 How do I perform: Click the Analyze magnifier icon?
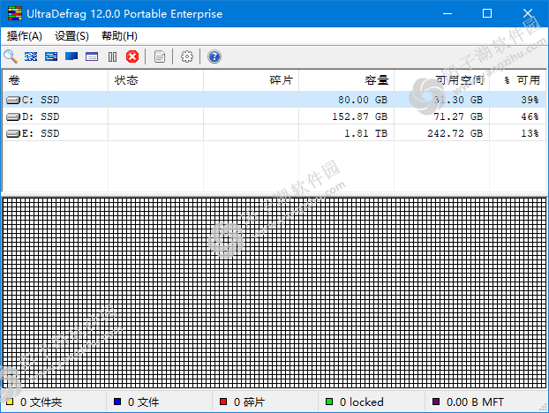11,56
